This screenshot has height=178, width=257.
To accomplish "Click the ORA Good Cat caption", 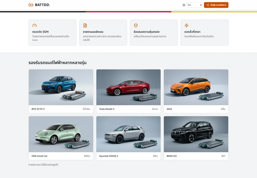I will coord(39,156).
